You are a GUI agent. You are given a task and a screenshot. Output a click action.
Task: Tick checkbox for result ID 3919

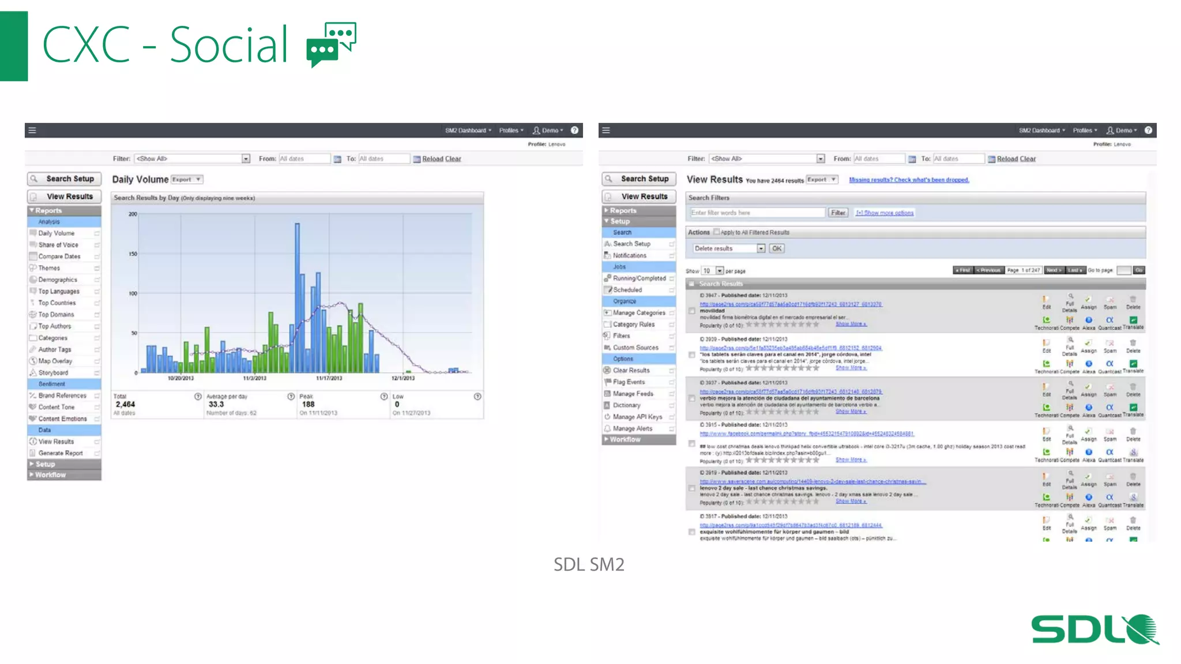692,488
